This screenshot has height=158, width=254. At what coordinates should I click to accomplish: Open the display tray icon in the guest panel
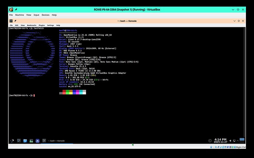pos(234,141)
